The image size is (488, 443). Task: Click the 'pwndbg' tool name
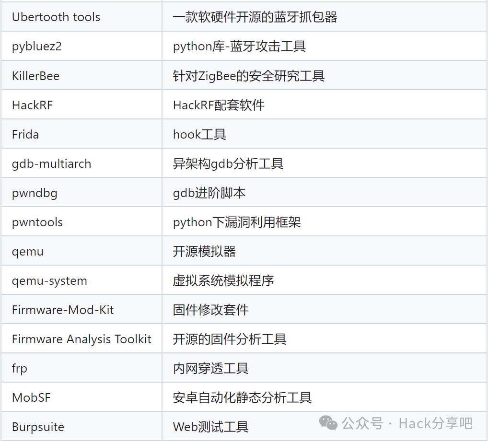coord(35,193)
